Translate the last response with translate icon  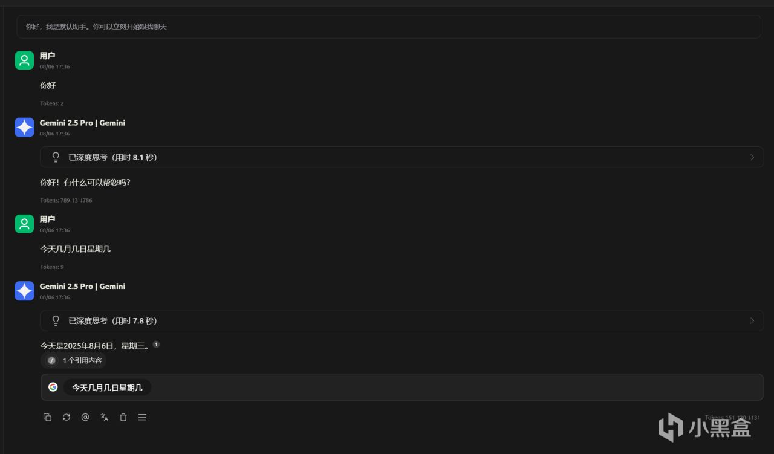click(x=105, y=417)
